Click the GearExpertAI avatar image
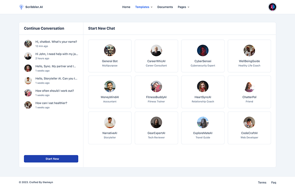Screen dimensions: 295x188 point(156,122)
